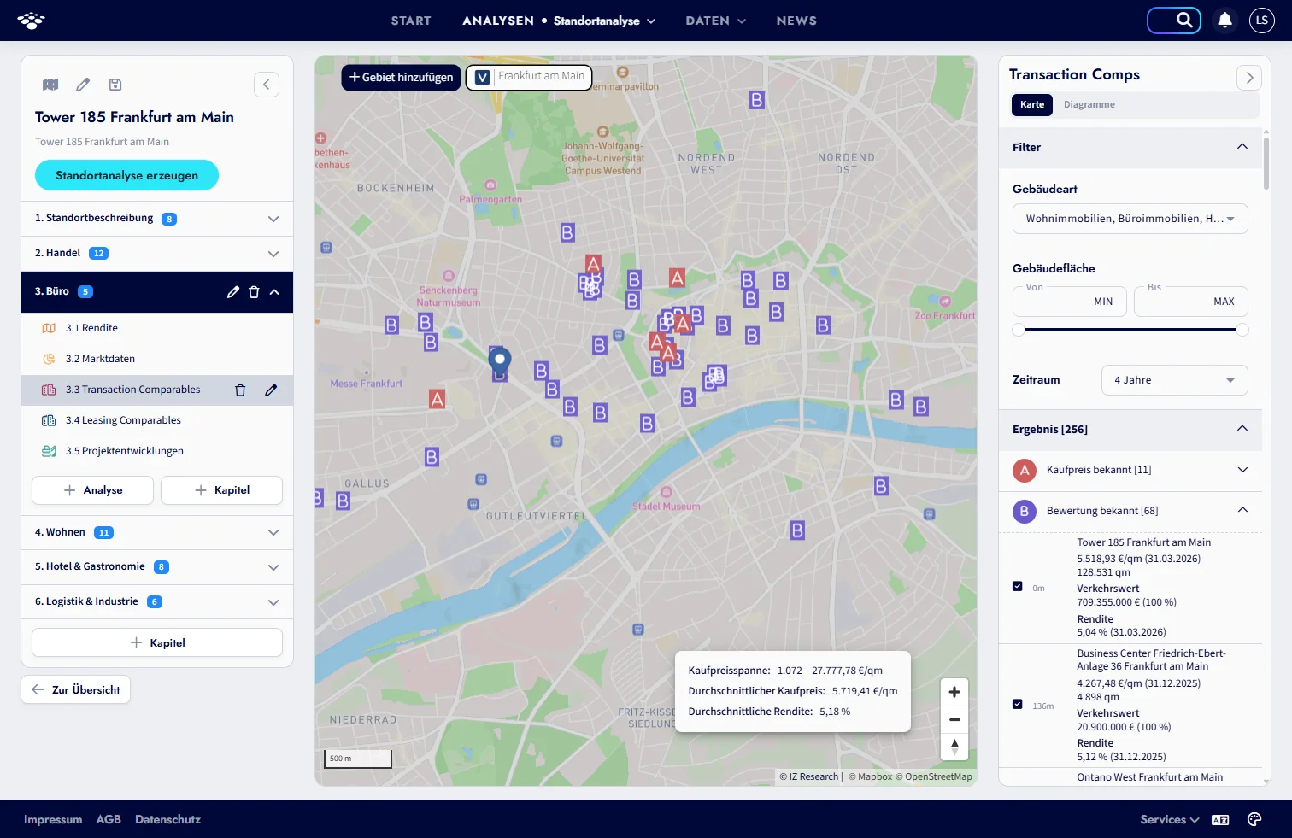The image size is (1292, 838).
Task: Switch to the Diagramme tab
Action: (x=1089, y=104)
